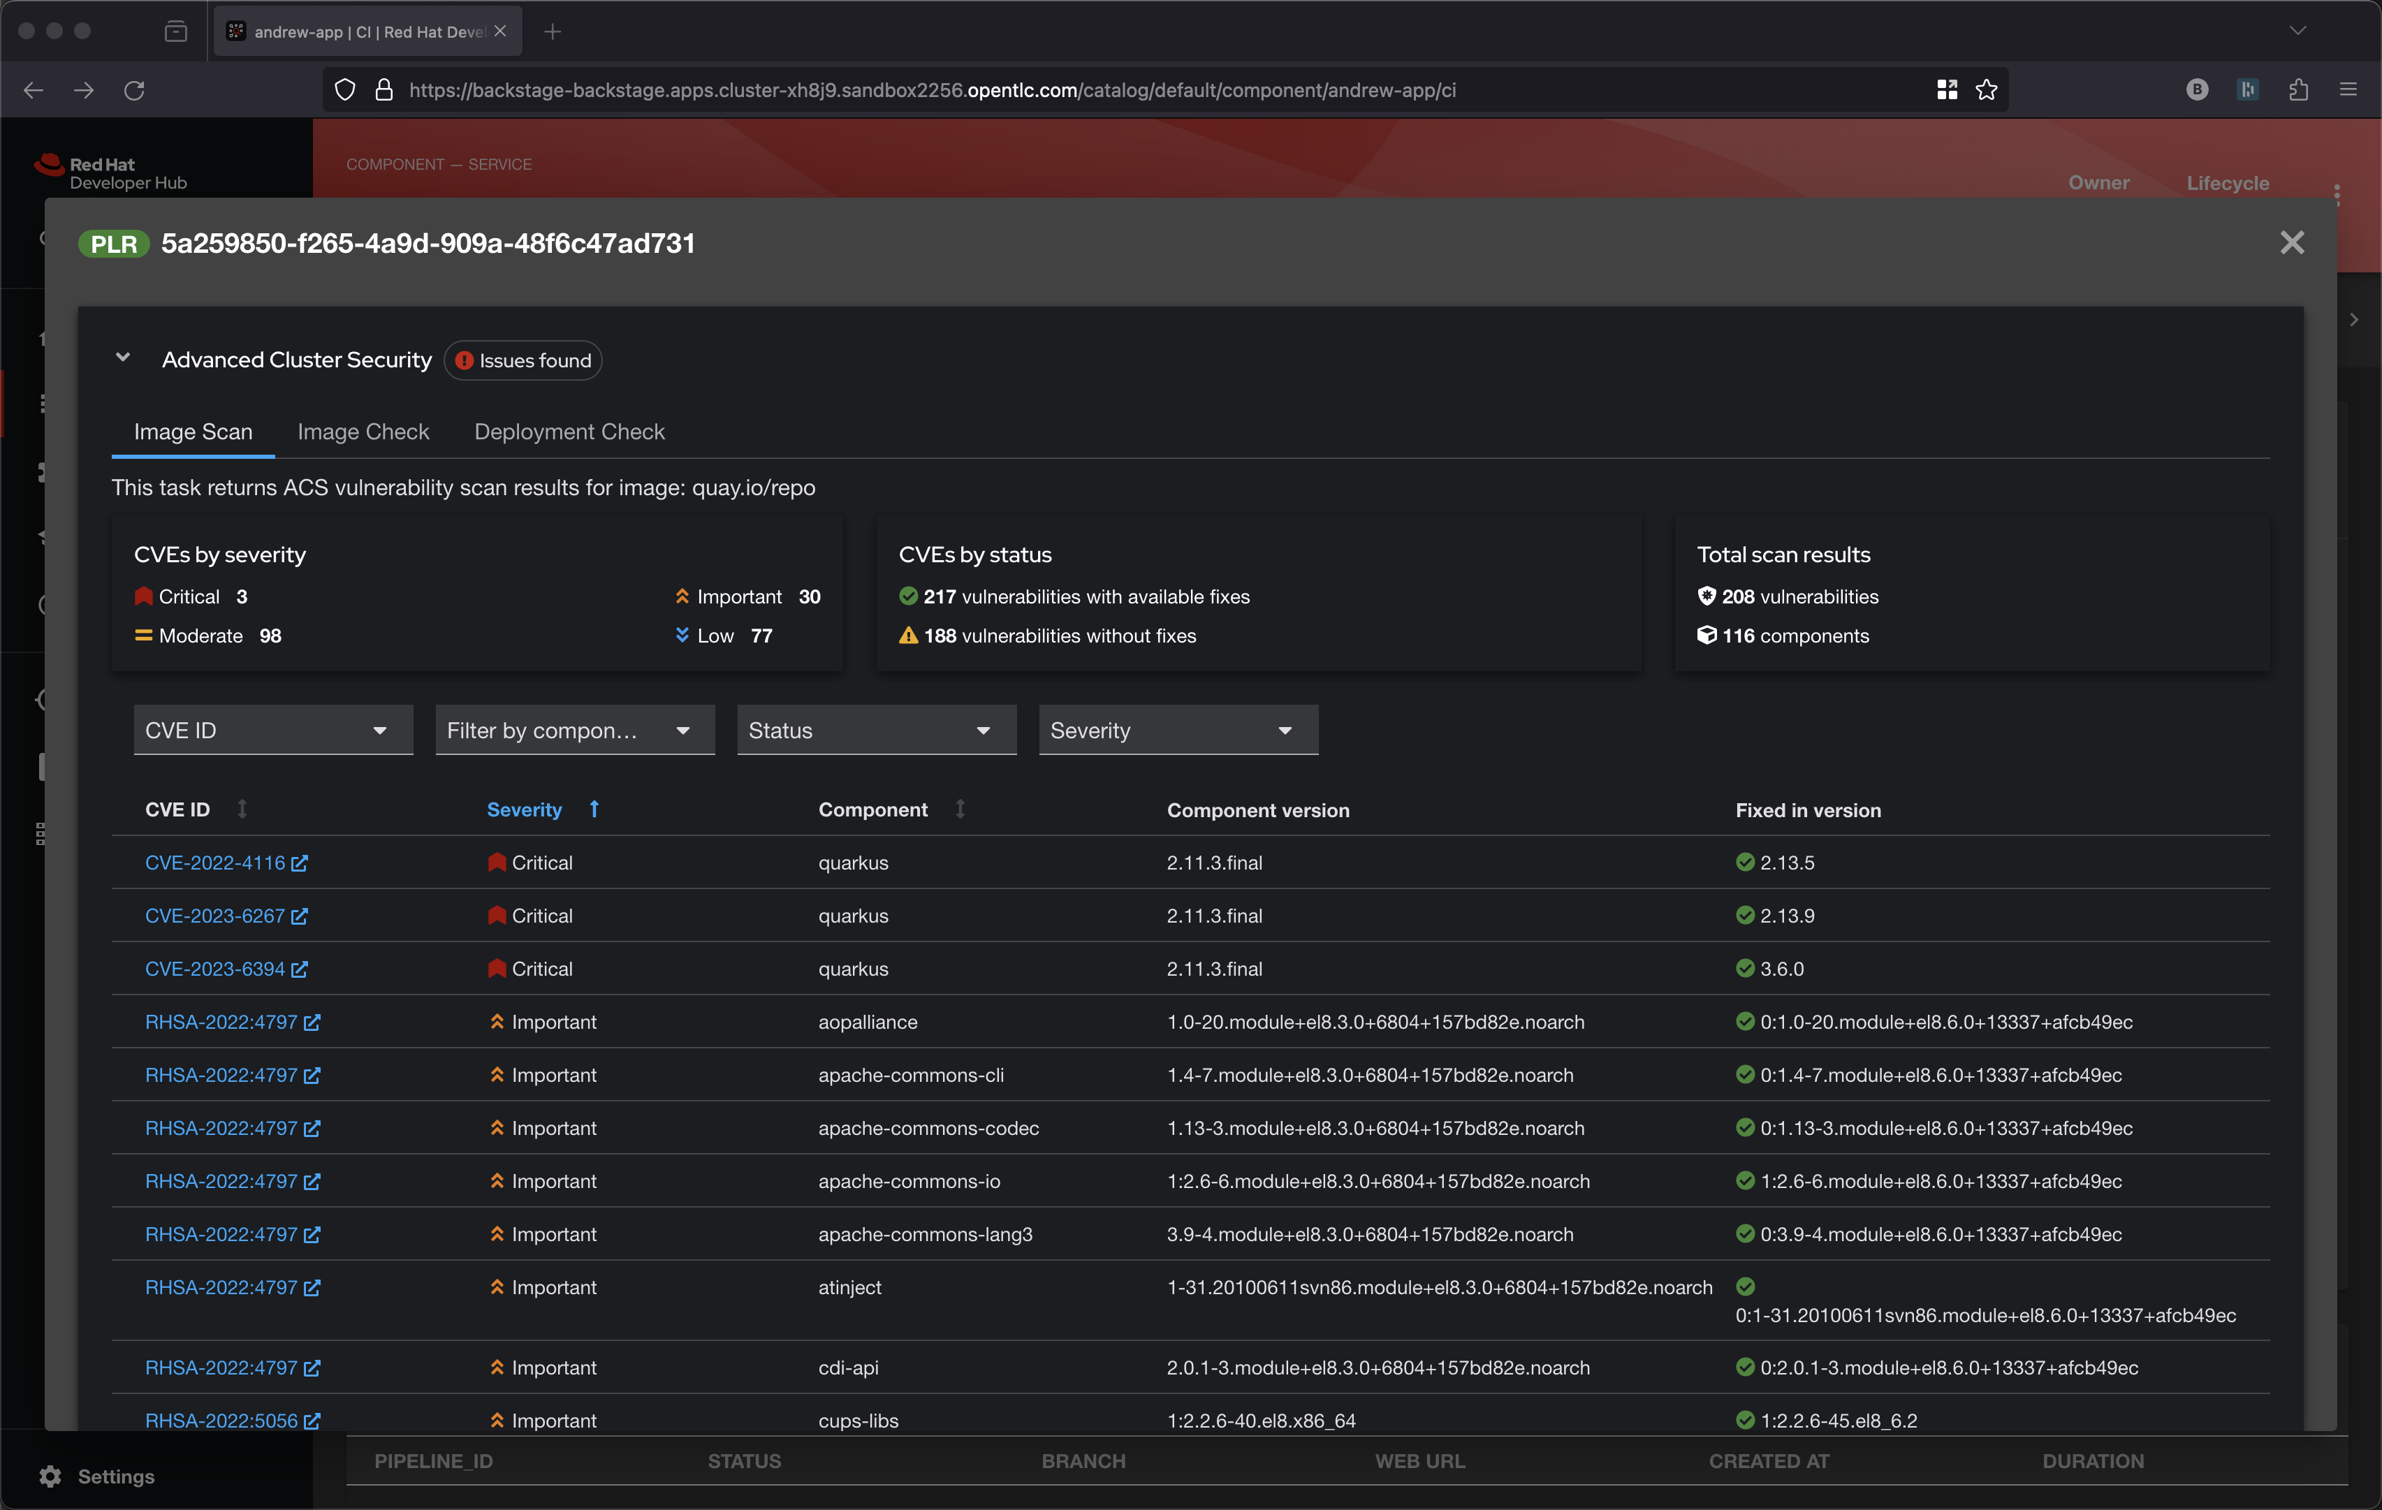2382x1510 pixels.
Task: Sort by CVE ID column sort icon
Action: (x=242, y=809)
